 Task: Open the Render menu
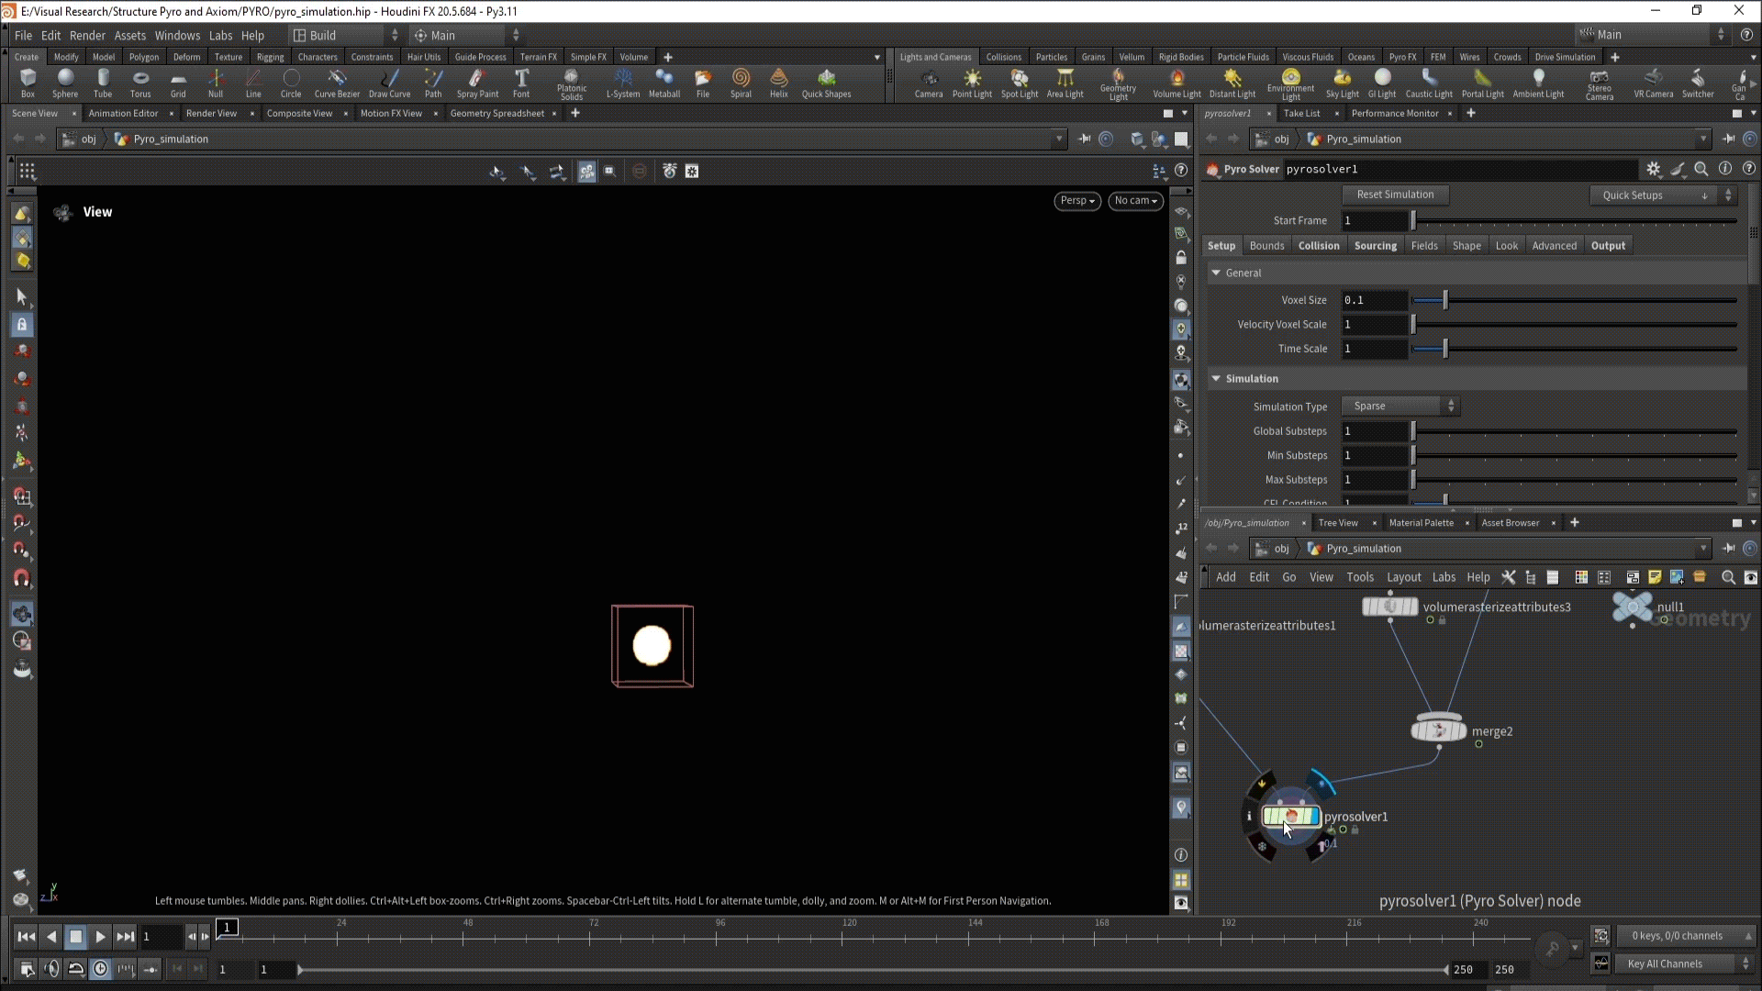(87, 36)
